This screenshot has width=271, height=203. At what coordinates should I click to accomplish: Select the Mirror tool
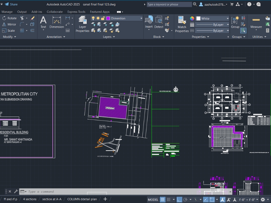(x=9, y=24)
